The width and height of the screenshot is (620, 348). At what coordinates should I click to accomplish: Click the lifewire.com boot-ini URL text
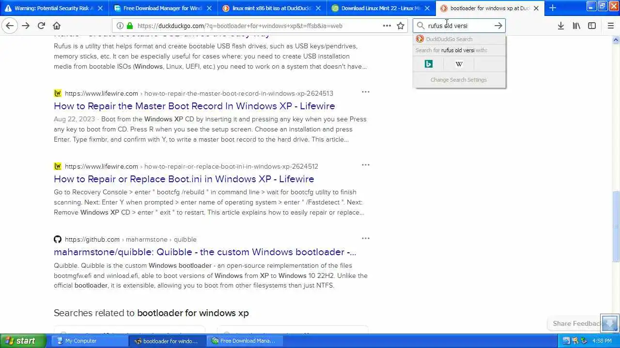pyautogui.click(x=192, y=166)
